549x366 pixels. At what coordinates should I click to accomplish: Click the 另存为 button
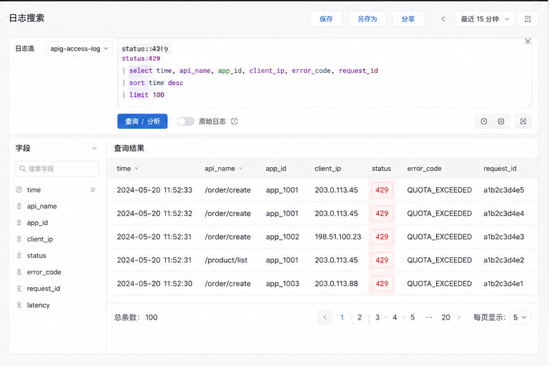(367, 19)
